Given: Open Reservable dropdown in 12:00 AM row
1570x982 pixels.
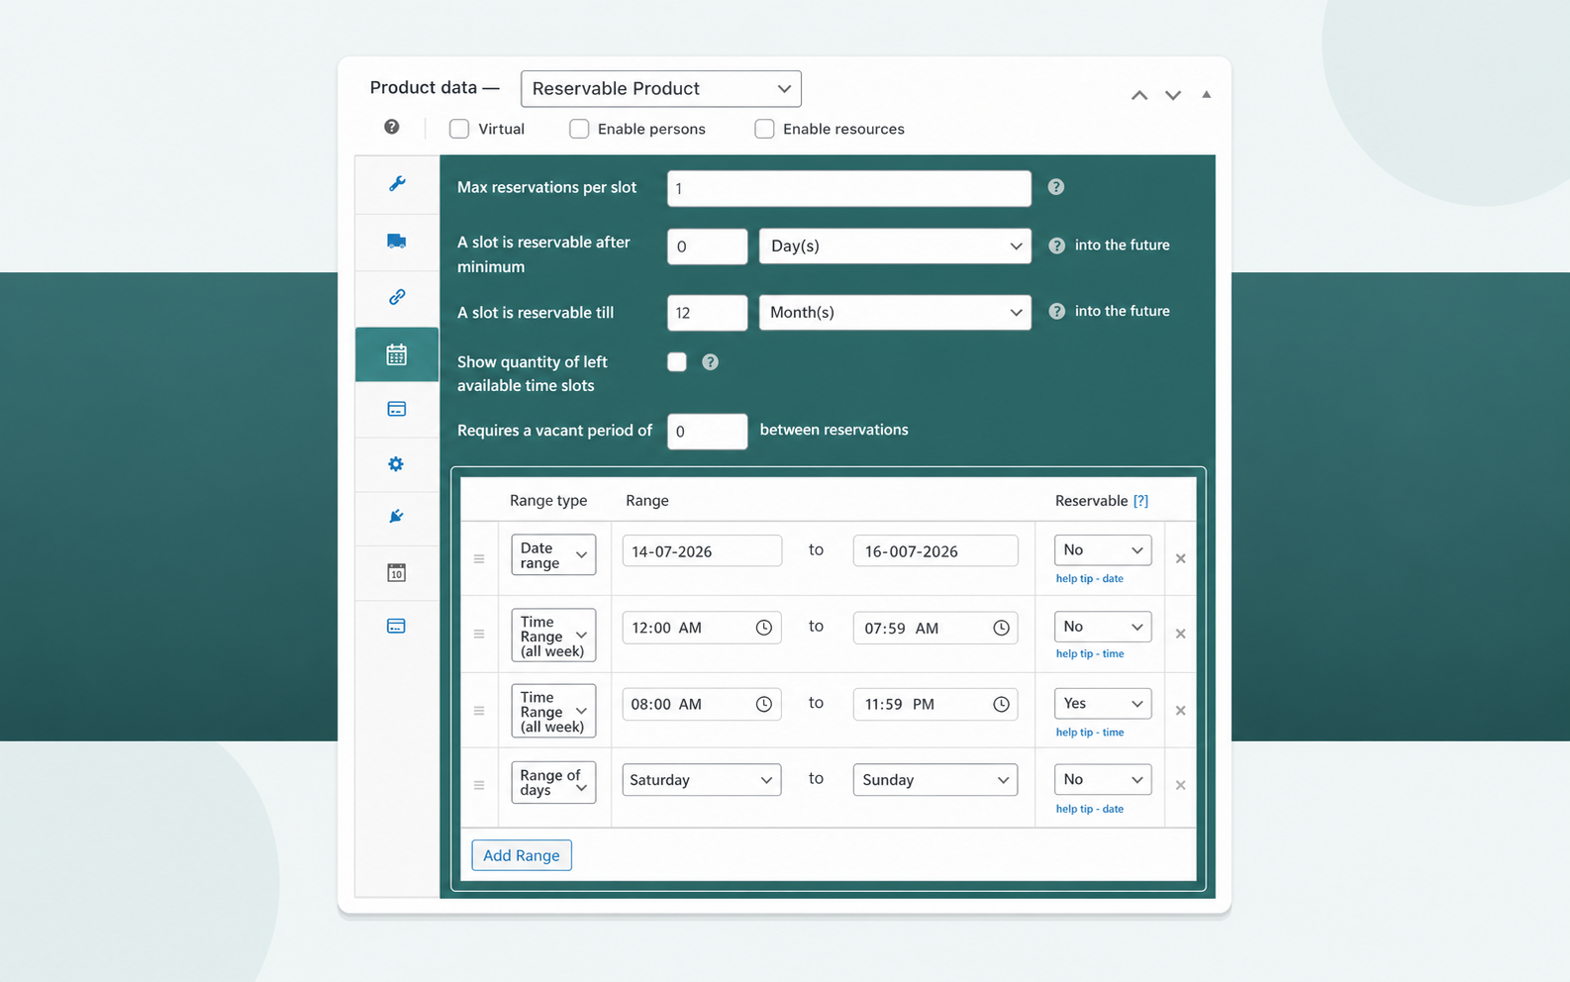Looking at the screenshot, I should 1103,627.
